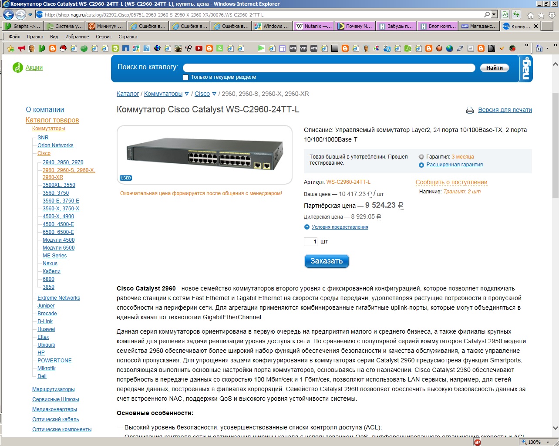
Task: Switch to the Nutanix tab
Action: pos(313,26)
